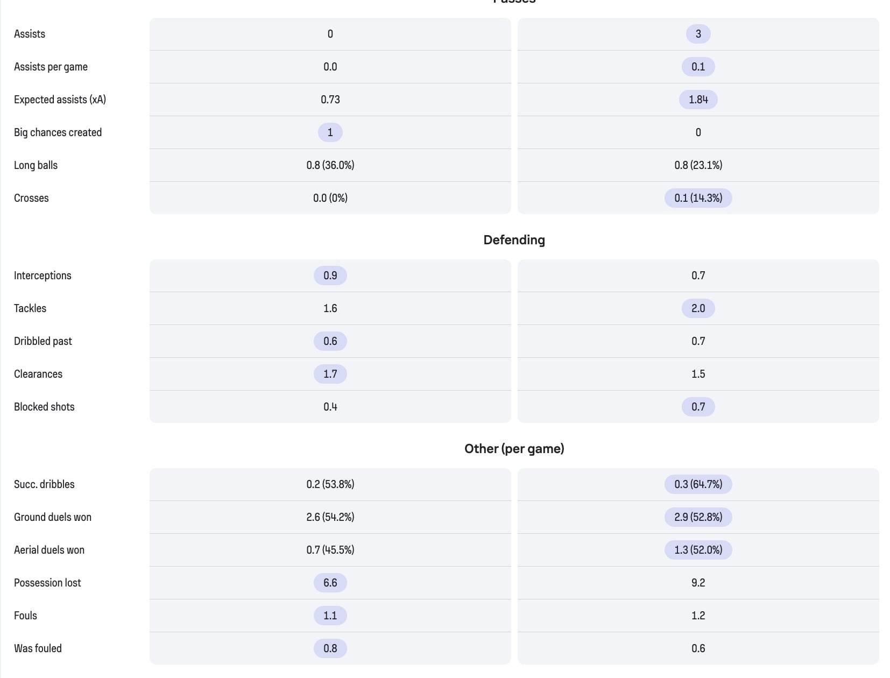Screen dimensions: 890x678
Task: Click Was fouled highlighted 0.8 value
Action: [330, 648]
